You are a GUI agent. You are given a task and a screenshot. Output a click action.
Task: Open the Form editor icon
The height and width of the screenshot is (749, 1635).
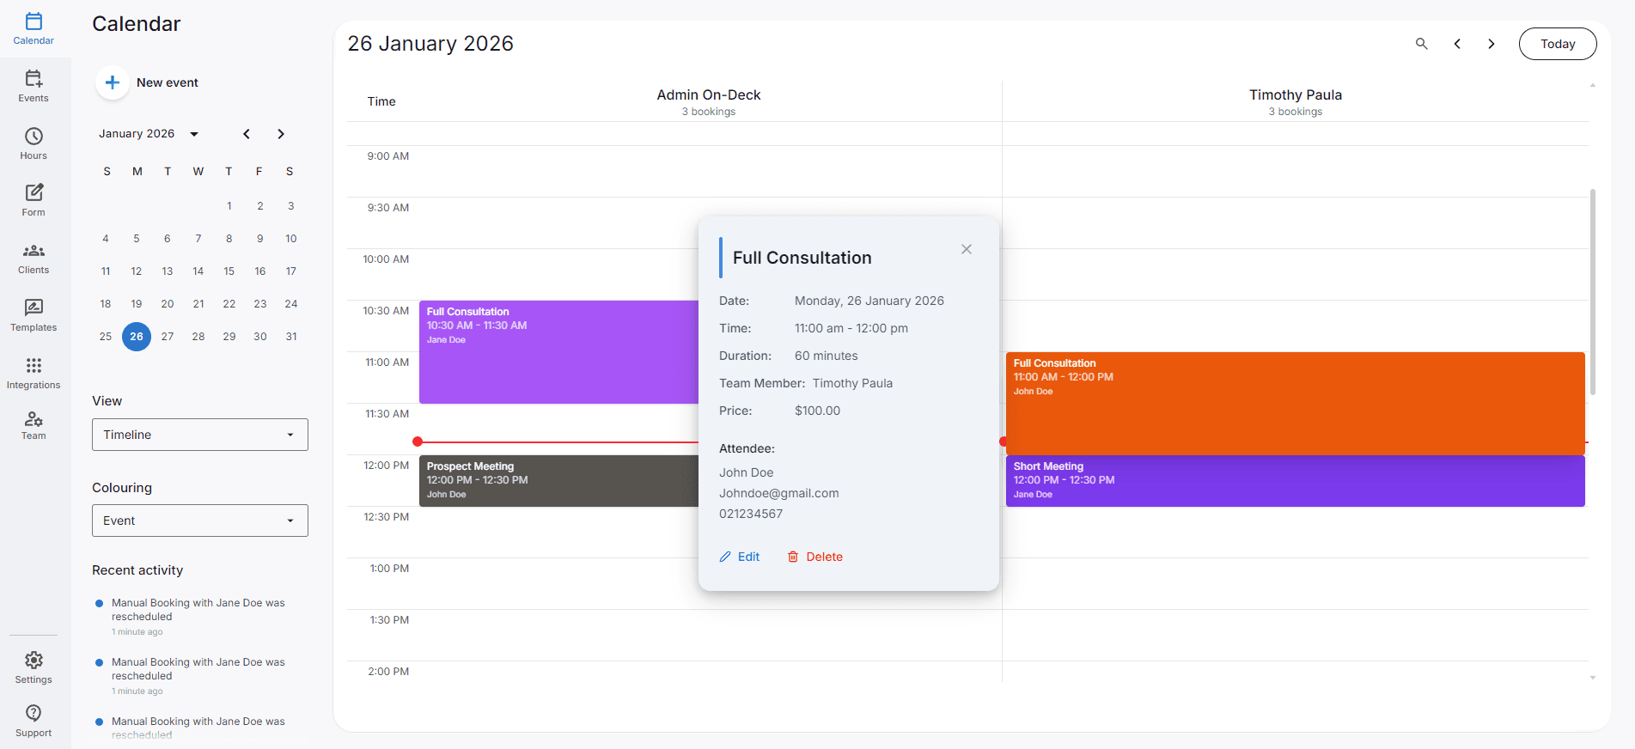coord(34,192)
